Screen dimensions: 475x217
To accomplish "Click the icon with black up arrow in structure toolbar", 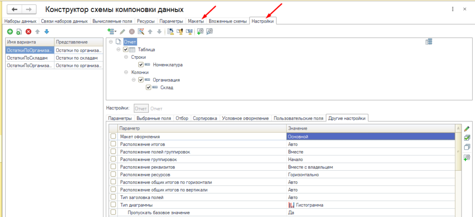I will click(180, 31).
